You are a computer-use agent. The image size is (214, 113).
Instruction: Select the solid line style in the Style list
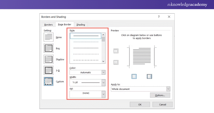[x=86, y=36]
